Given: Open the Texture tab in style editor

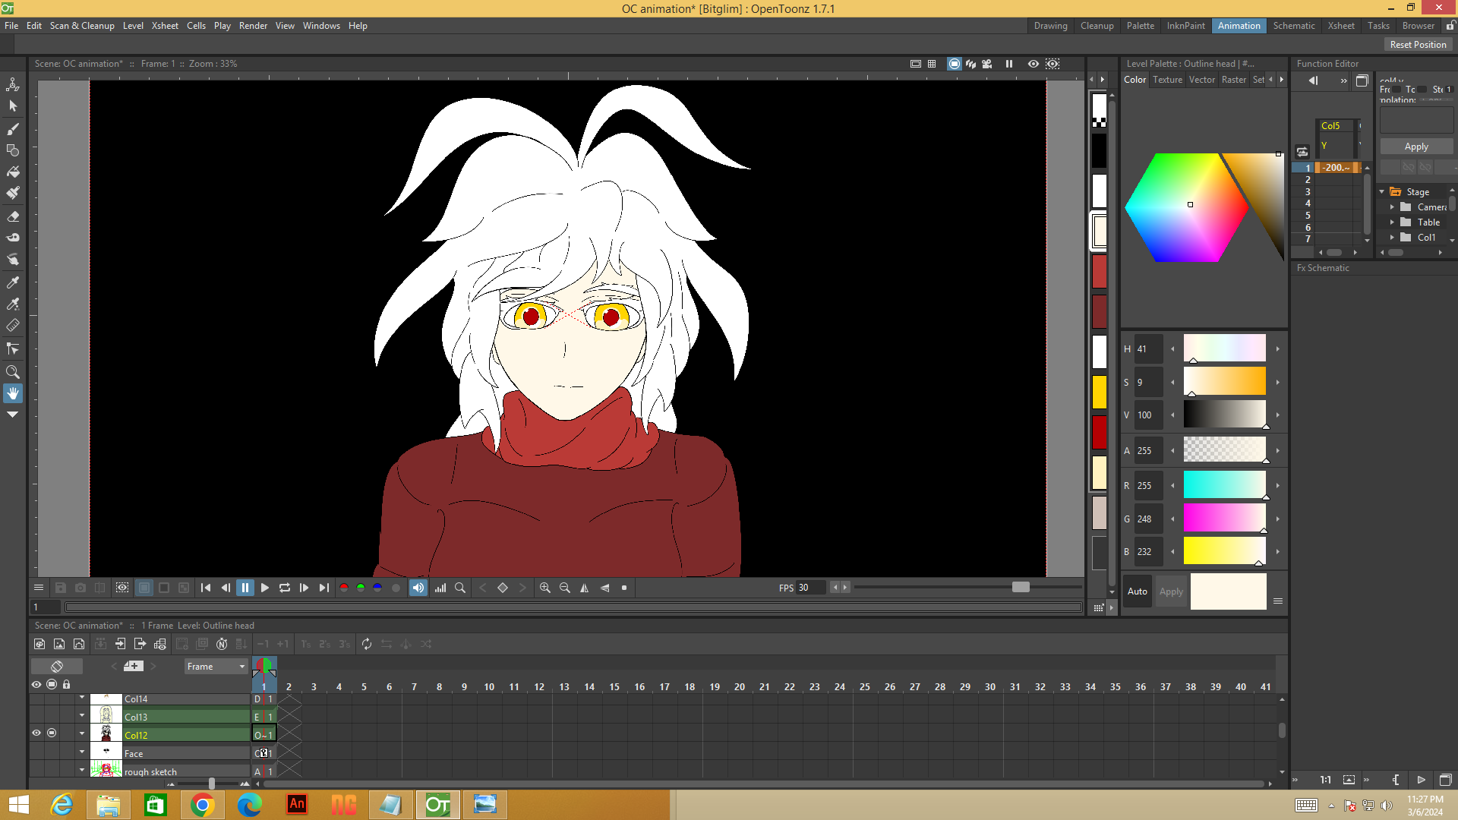Looking at the screenshot, I should pos(1167,80).
